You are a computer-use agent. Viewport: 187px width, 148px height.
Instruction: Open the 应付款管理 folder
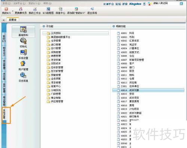point(55,71)
